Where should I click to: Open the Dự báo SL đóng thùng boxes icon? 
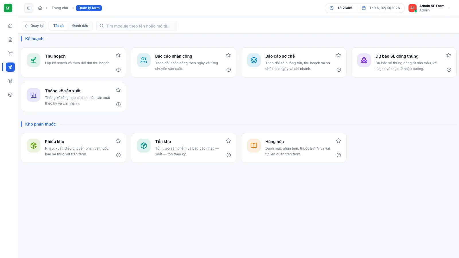(364, 60)
